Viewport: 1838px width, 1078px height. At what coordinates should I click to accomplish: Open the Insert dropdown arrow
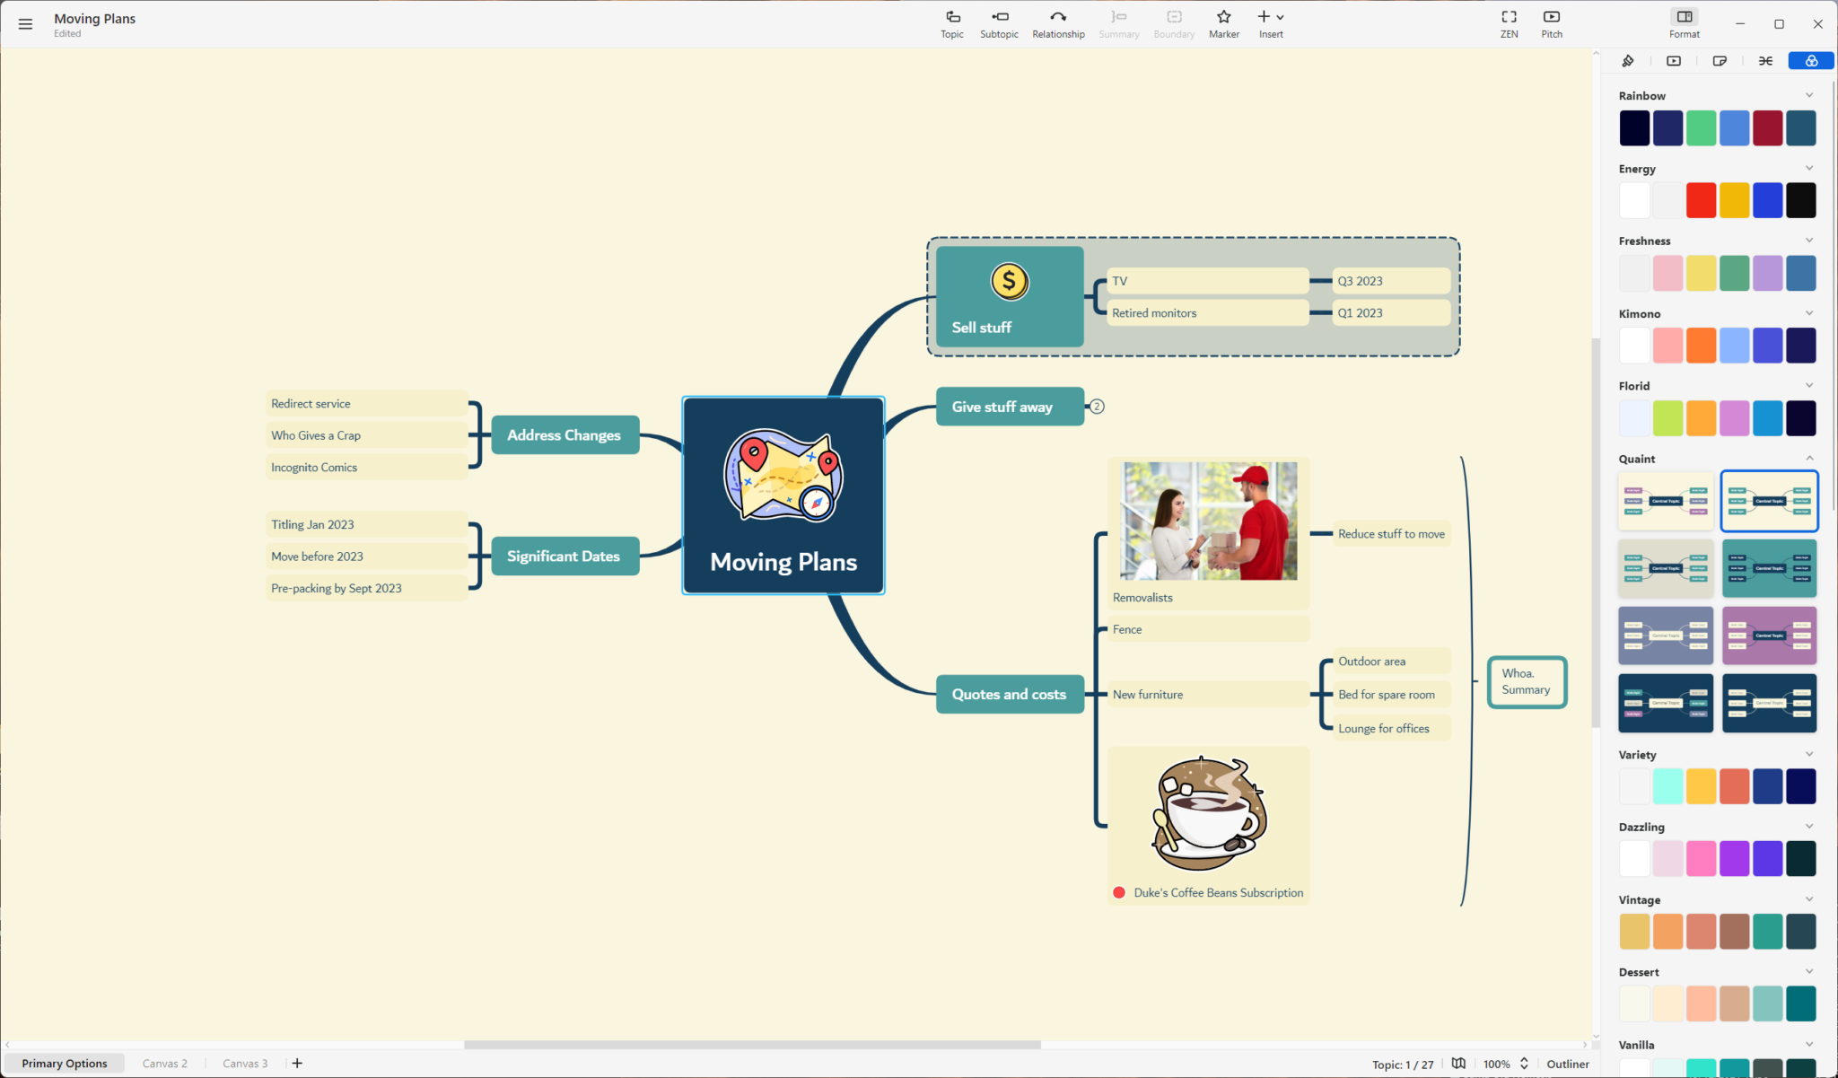pos(1282,16)
